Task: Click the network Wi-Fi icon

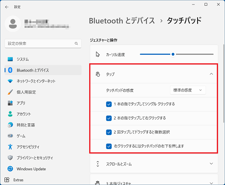Action: click(10, 81)
